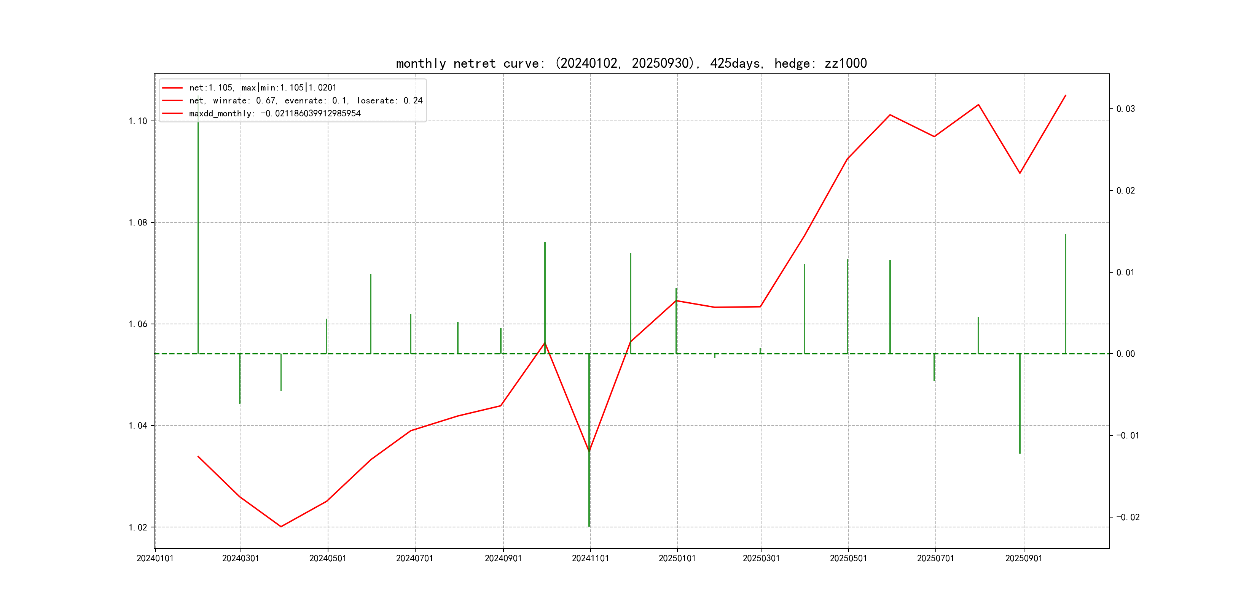This screenshot has width=1233, height=616.
Task: Click the 1.02 left axis tick label
Action: click(138, 527)
